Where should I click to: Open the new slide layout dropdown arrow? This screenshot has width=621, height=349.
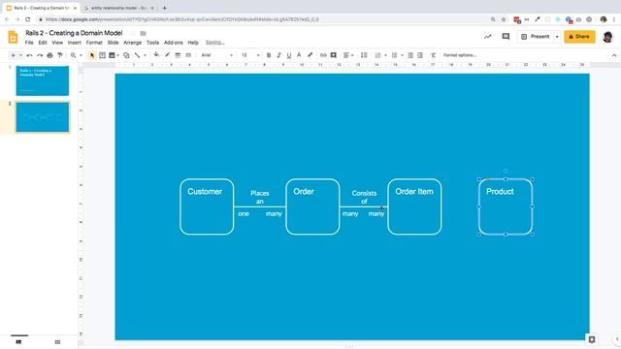click(x=20, y=55)
